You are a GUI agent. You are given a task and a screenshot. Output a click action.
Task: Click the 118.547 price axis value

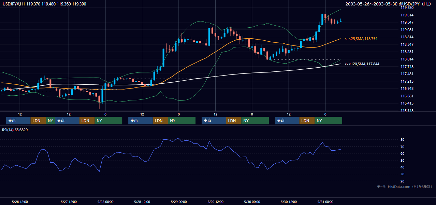pyautogui.click(x=407, y=44)
